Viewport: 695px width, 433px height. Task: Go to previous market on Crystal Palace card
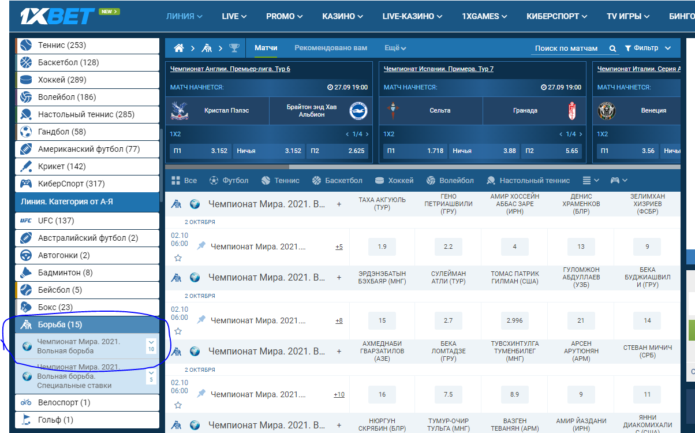coord(347,134)
